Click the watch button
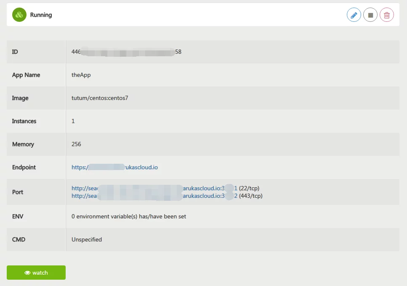This screenshot has height=286, width=407. (x=36, y=273)
